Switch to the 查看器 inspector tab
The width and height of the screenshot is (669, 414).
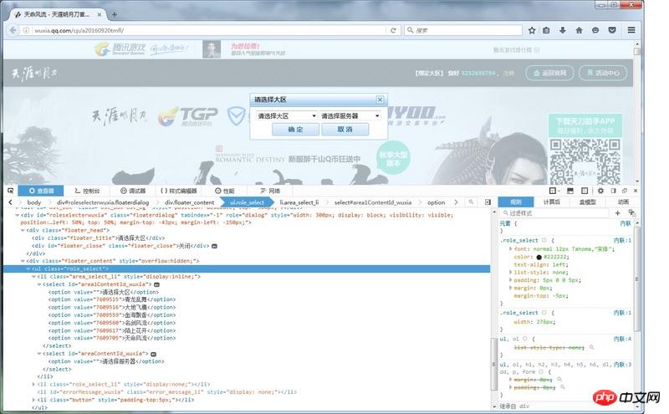41,191
